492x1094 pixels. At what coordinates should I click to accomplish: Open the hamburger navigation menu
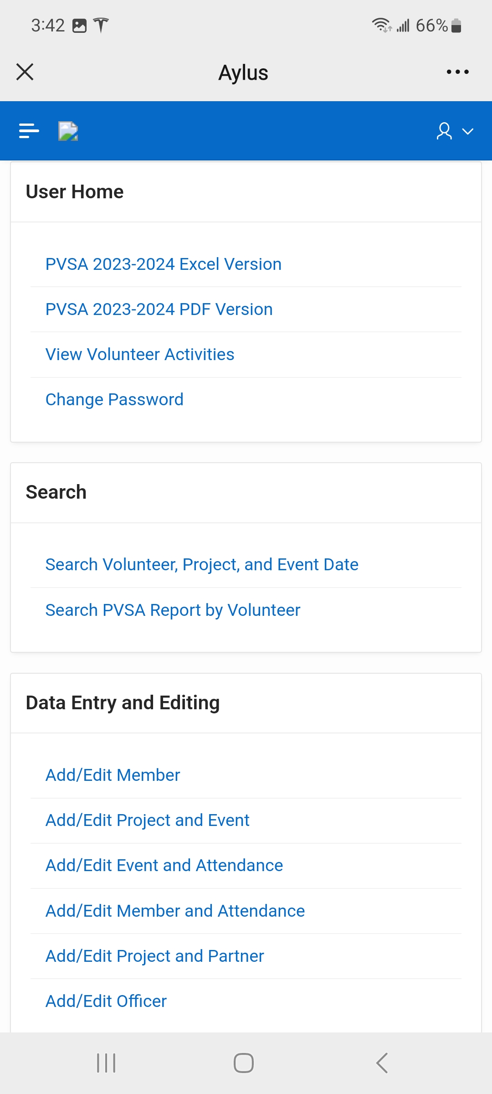coord(29,131)
